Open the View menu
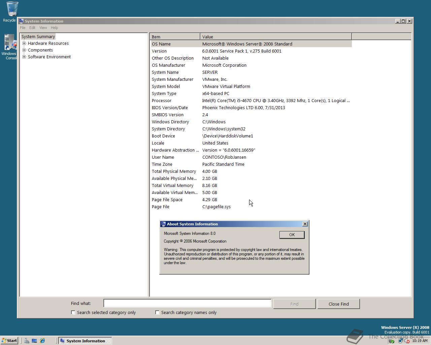The width and height of the screenshot is (431, 345). click(x=43, y=28)
